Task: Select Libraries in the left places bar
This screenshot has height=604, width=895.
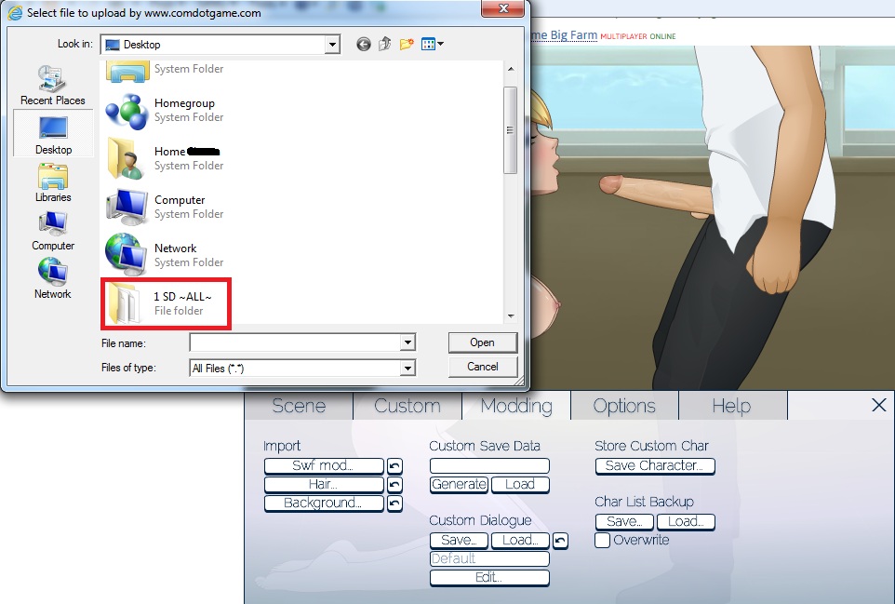Action: pyautogui.click(x=53, y=183)
